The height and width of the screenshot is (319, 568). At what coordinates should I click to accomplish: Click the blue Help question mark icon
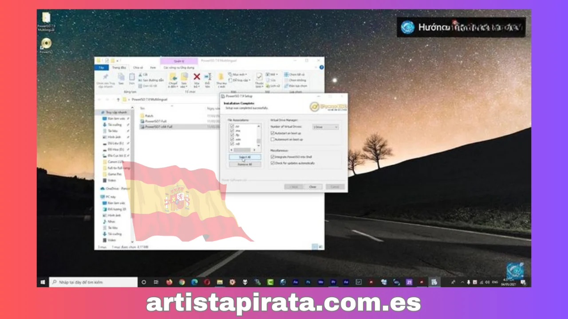coord(321,67)
